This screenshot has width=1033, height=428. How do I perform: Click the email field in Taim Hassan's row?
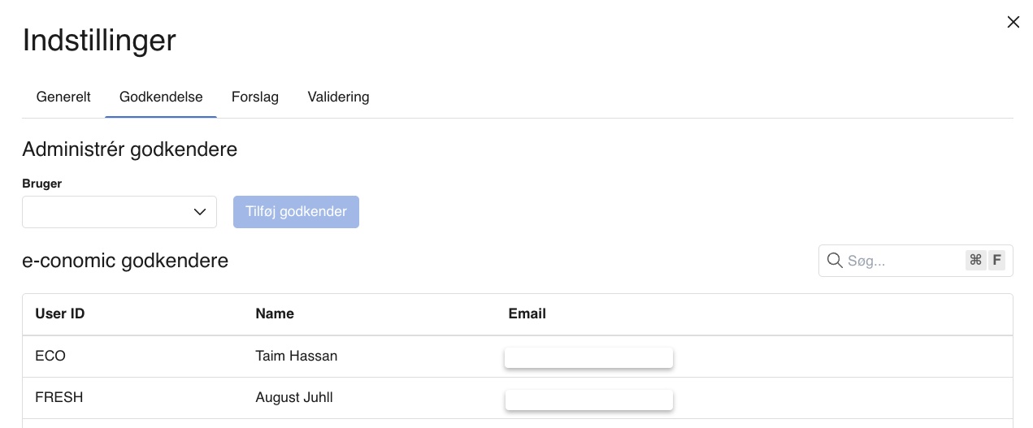(588, 357)
